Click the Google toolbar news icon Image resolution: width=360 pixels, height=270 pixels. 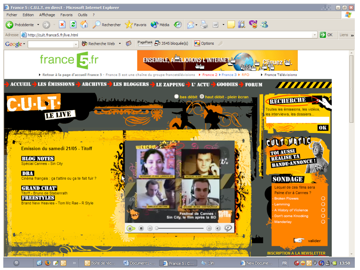coord(128,43)
